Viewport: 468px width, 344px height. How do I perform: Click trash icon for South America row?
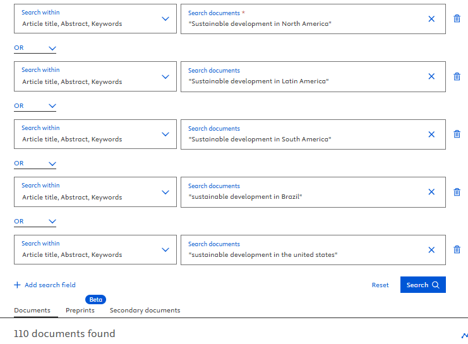pos(457,134)
